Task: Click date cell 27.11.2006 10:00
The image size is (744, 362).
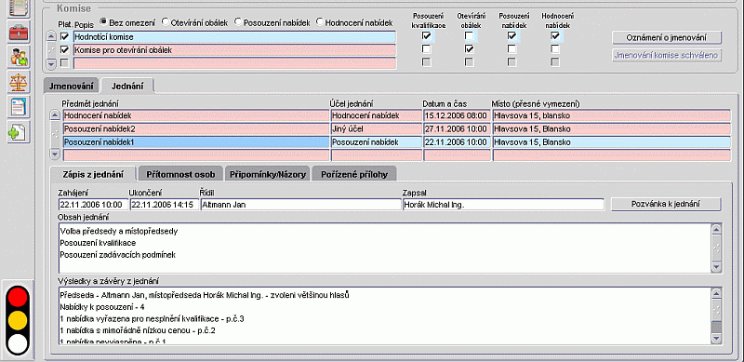Action: click(x=457, y=128)
